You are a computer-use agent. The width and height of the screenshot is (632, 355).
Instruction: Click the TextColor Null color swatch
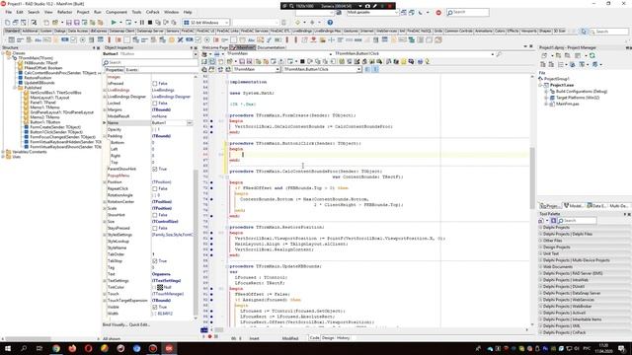pos(160,287)
